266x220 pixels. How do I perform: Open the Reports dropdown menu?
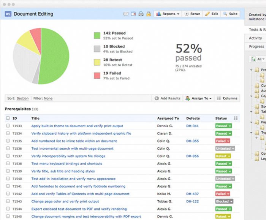[x=168, y=14]
